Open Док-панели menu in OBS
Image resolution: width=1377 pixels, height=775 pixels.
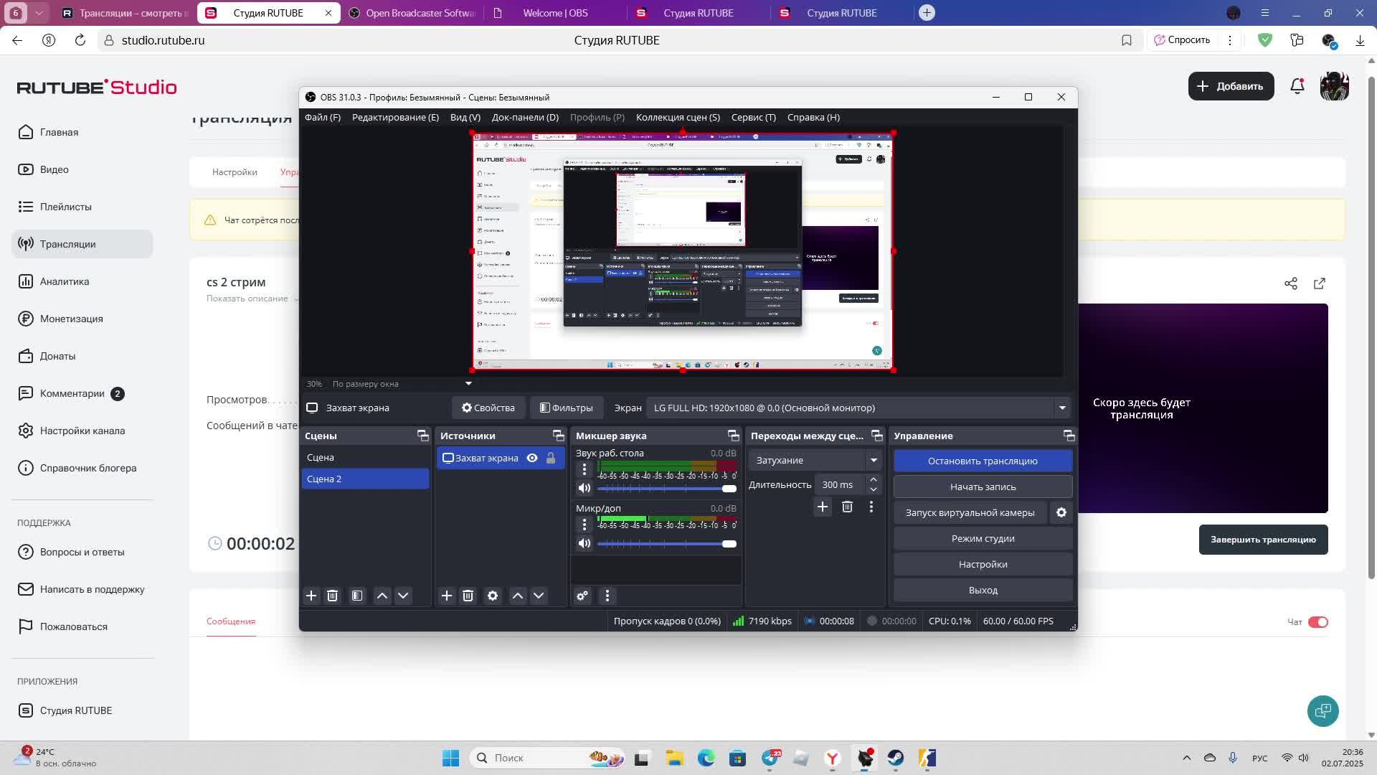(x=525, y=117)
